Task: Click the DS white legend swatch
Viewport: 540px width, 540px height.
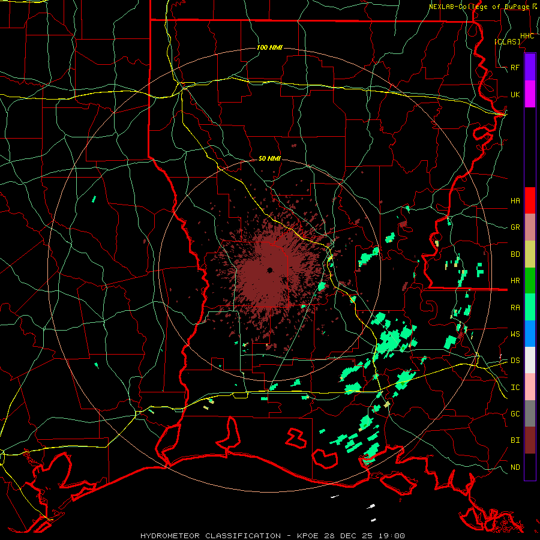Action: coord(530,360)
